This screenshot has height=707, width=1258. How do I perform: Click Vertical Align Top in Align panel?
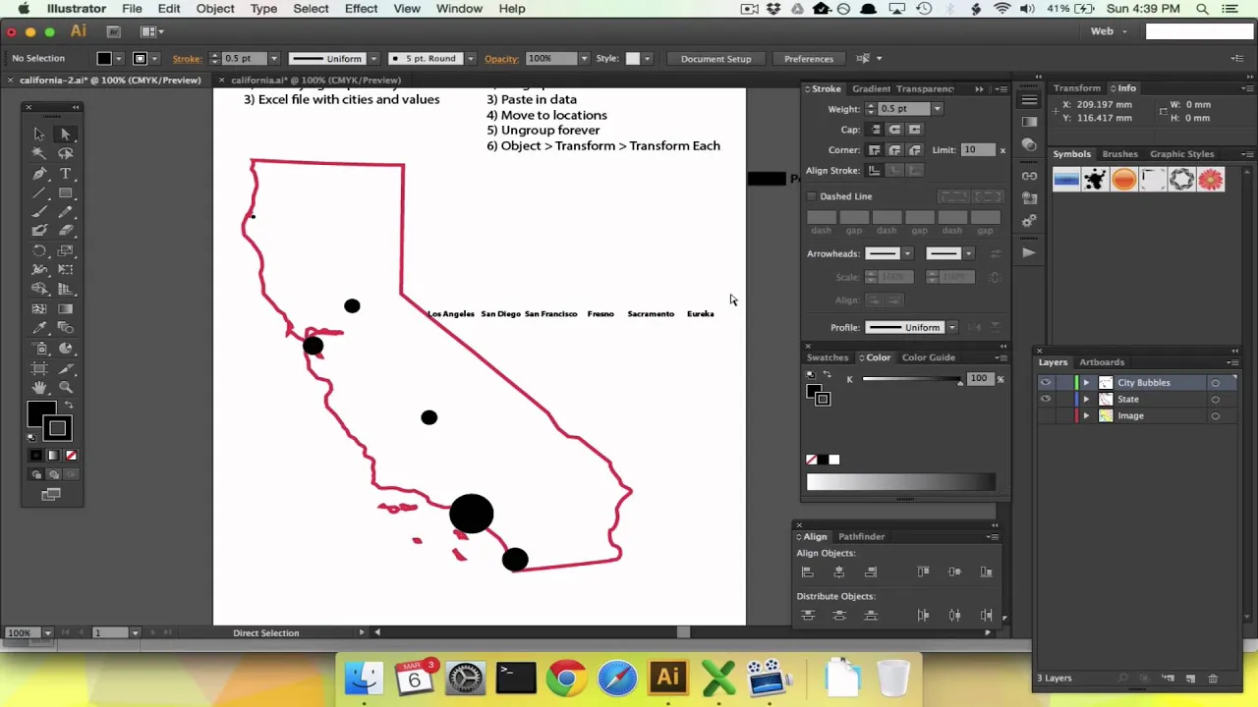point(923,571)
